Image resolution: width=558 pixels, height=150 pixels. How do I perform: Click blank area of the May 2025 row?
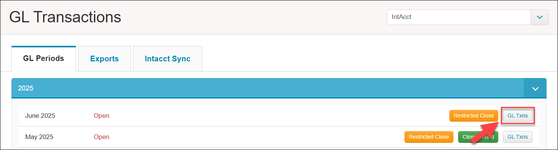(x=255, y=137)
